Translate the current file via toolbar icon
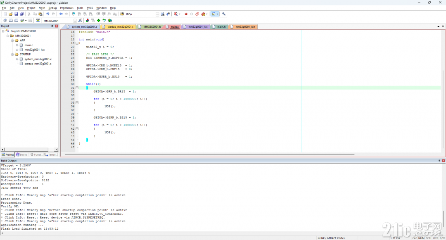Viewport: 446px width, 240px height. click(5, 21)
